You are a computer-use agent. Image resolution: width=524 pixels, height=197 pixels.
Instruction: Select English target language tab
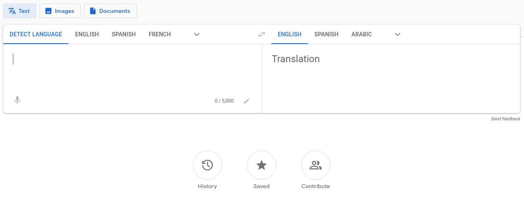pos(289,34)
